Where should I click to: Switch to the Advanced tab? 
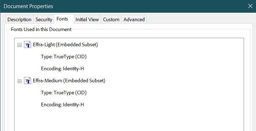coord(134,20)
